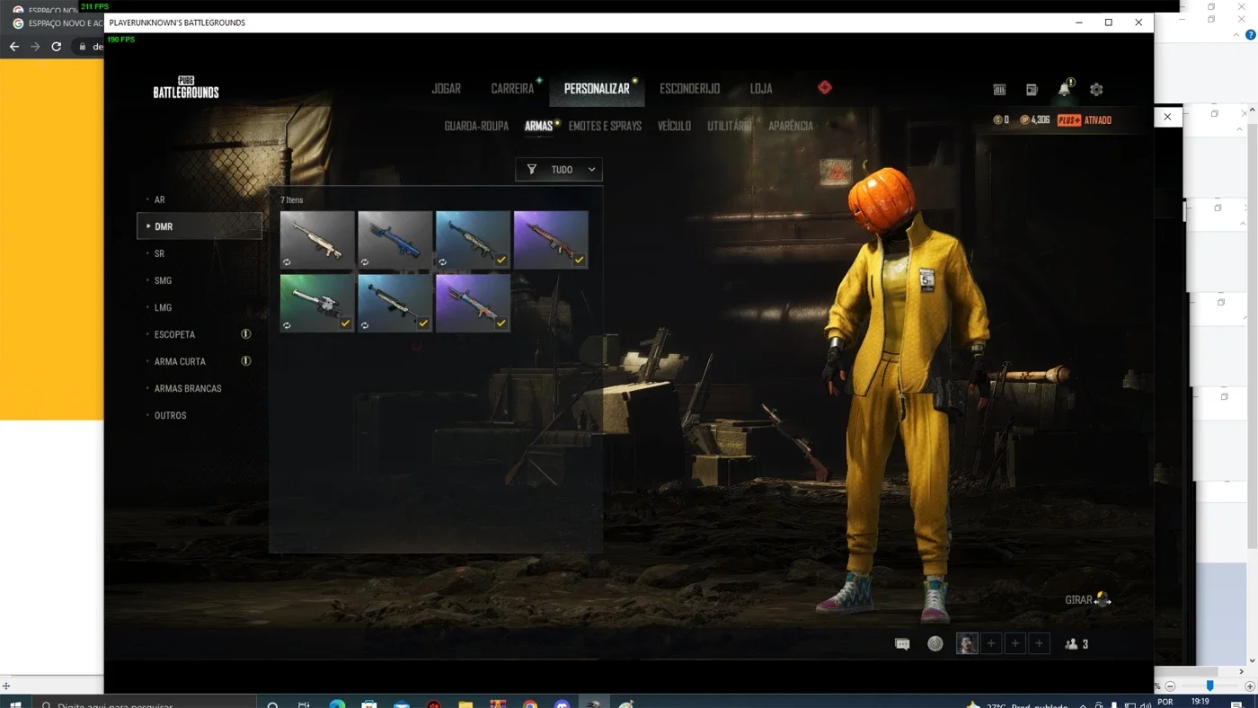Open the friends list icon showing 3
Image resolution: width=1258 pixels, height=708 pixels.
click(1076, 643)
